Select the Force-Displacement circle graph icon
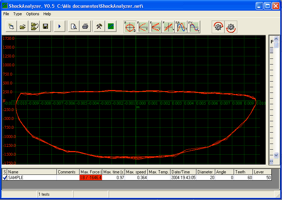This screenshot has width=282, height=200. point(130,27)
